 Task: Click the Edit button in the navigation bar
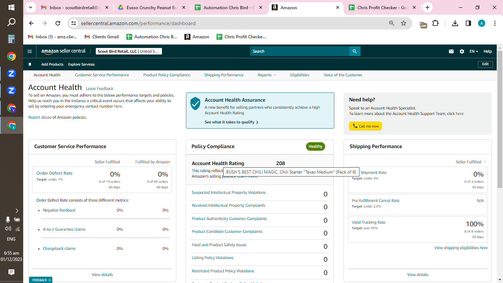coord(485,64)
